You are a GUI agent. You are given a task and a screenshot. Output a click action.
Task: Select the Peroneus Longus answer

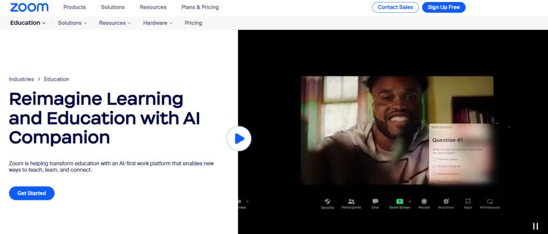point(435,159)
